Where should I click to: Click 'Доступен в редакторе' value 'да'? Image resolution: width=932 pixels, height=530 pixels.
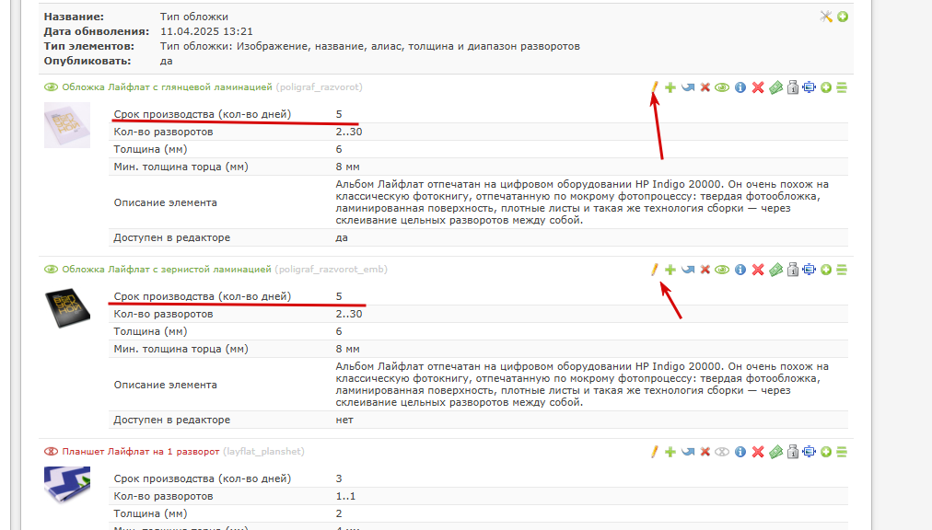(342, 237)
